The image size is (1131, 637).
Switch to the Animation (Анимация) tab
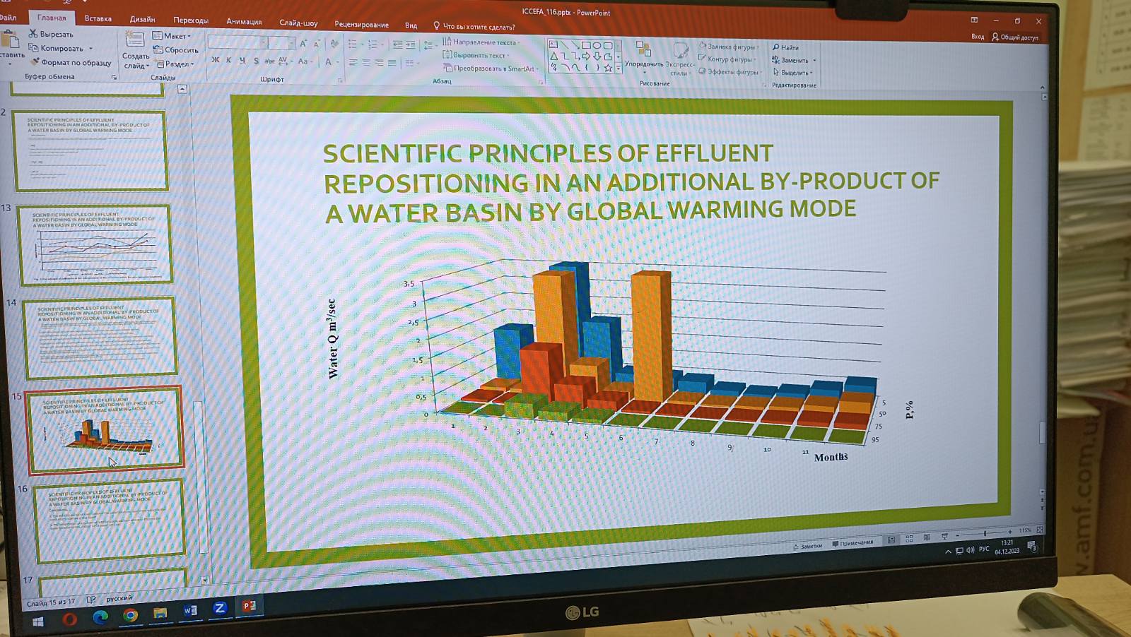tap(244, 21)
